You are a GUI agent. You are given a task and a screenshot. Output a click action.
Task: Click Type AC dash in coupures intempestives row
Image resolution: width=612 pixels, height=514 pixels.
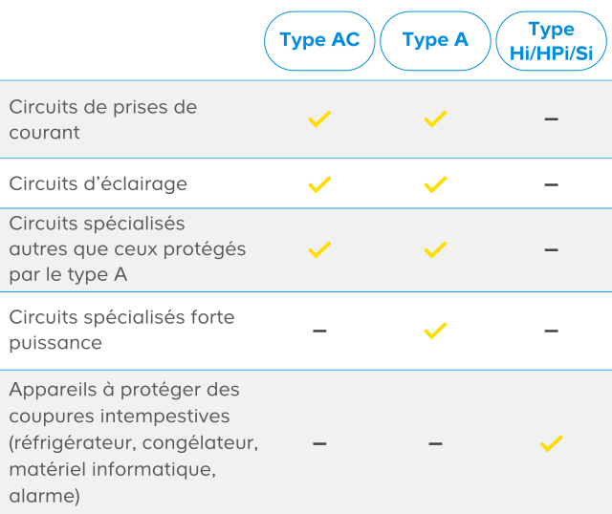[x=319, y=443]
